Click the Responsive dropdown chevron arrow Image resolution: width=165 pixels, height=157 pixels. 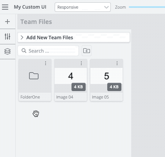click(x=106, y=7)
